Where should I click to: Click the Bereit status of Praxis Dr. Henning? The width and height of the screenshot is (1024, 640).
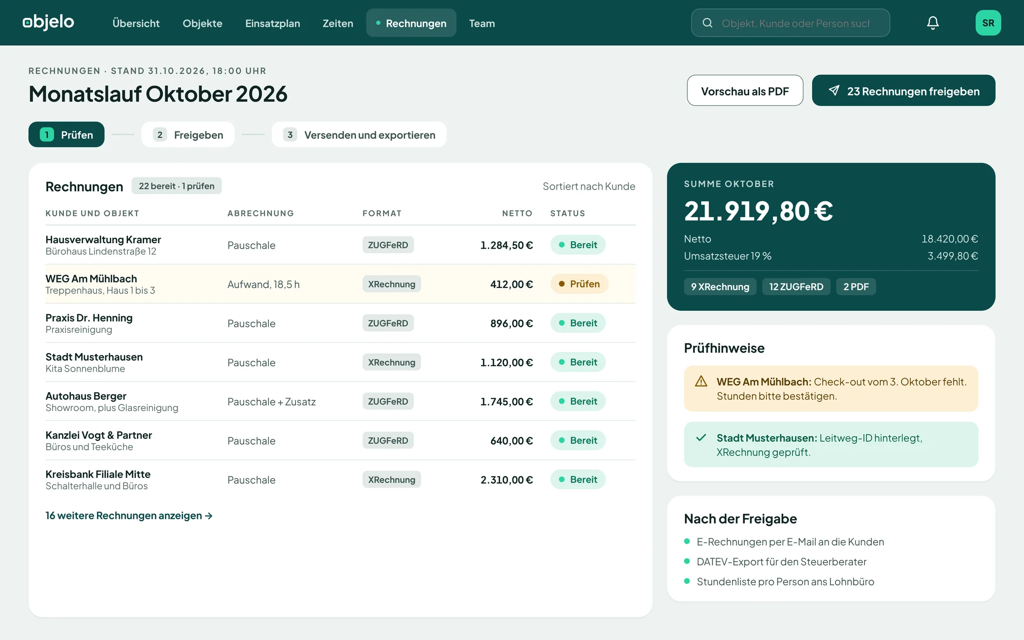click(x=578, y=322)
